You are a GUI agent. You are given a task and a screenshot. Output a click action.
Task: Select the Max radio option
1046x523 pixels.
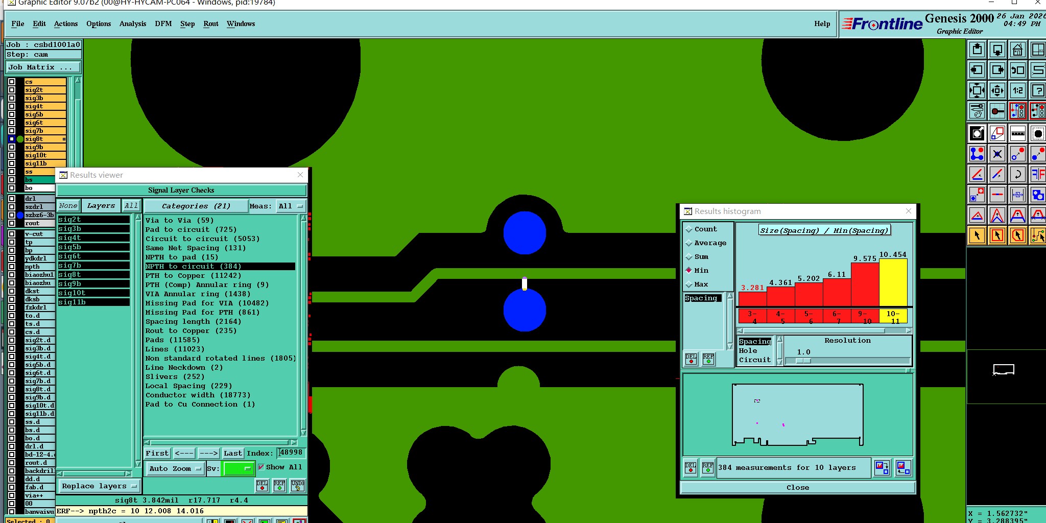[689, 284]
